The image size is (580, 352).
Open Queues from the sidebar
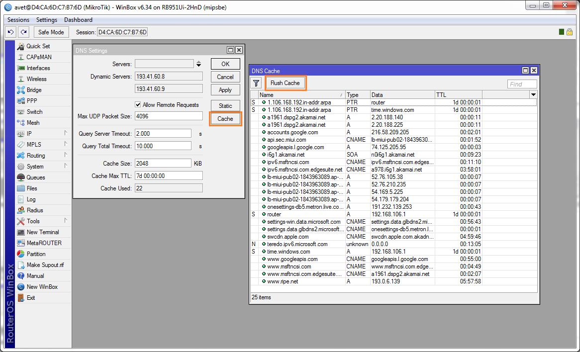[x=35, y=177]
